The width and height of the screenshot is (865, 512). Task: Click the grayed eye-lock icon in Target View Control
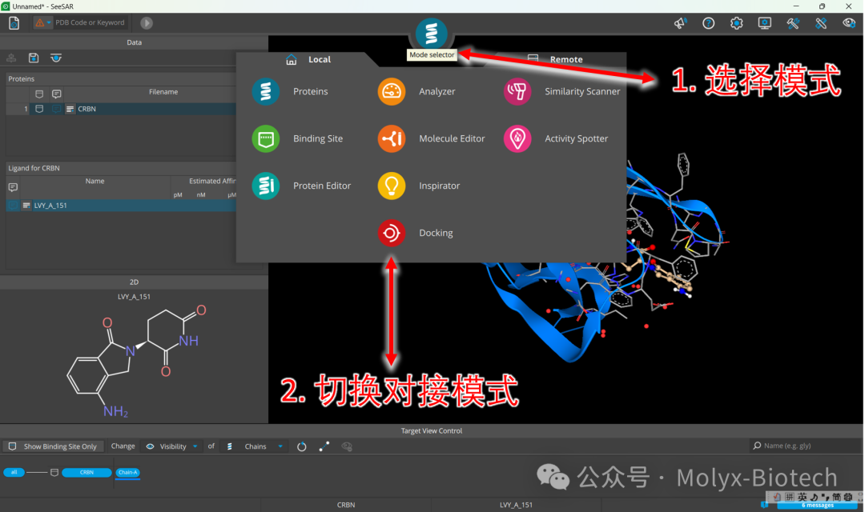tap(347, 446)
